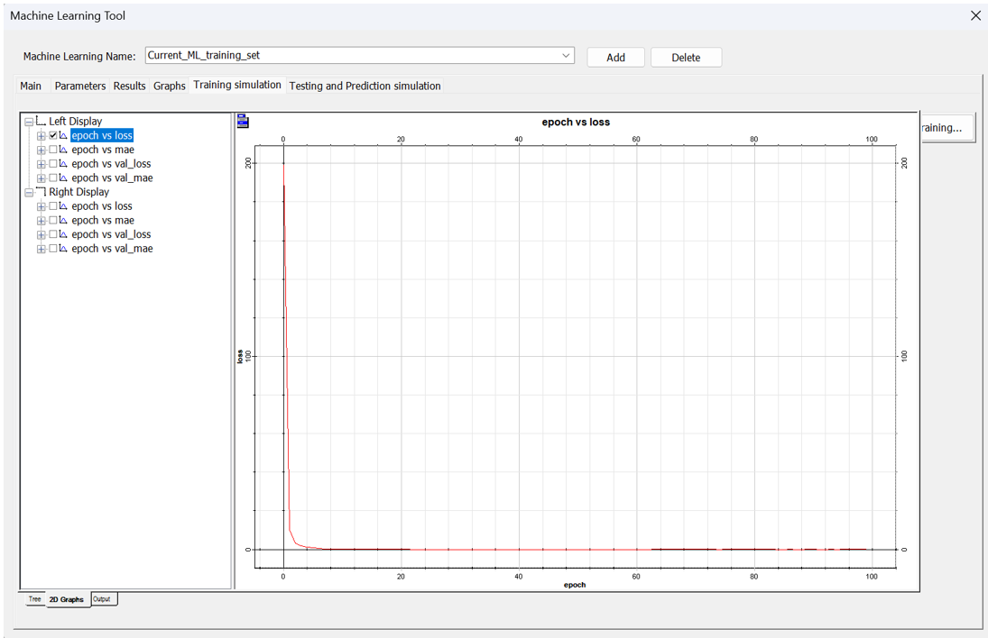
Task: Open the Parameters tab
Action: [x=79, y=86]
